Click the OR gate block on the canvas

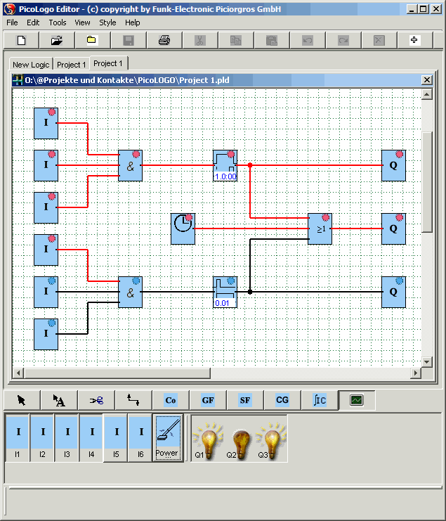[x=320, y=229]
